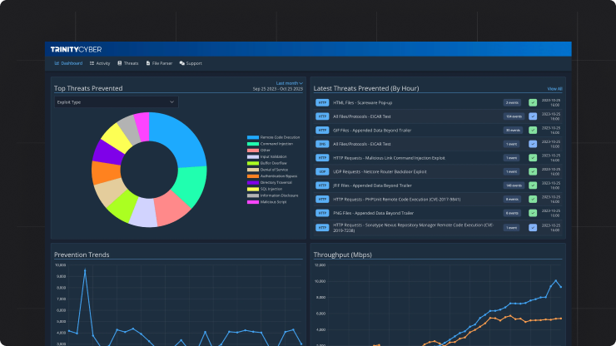
Task: Click the chat bubbles icon beside Support
Action: pos(182,63)
